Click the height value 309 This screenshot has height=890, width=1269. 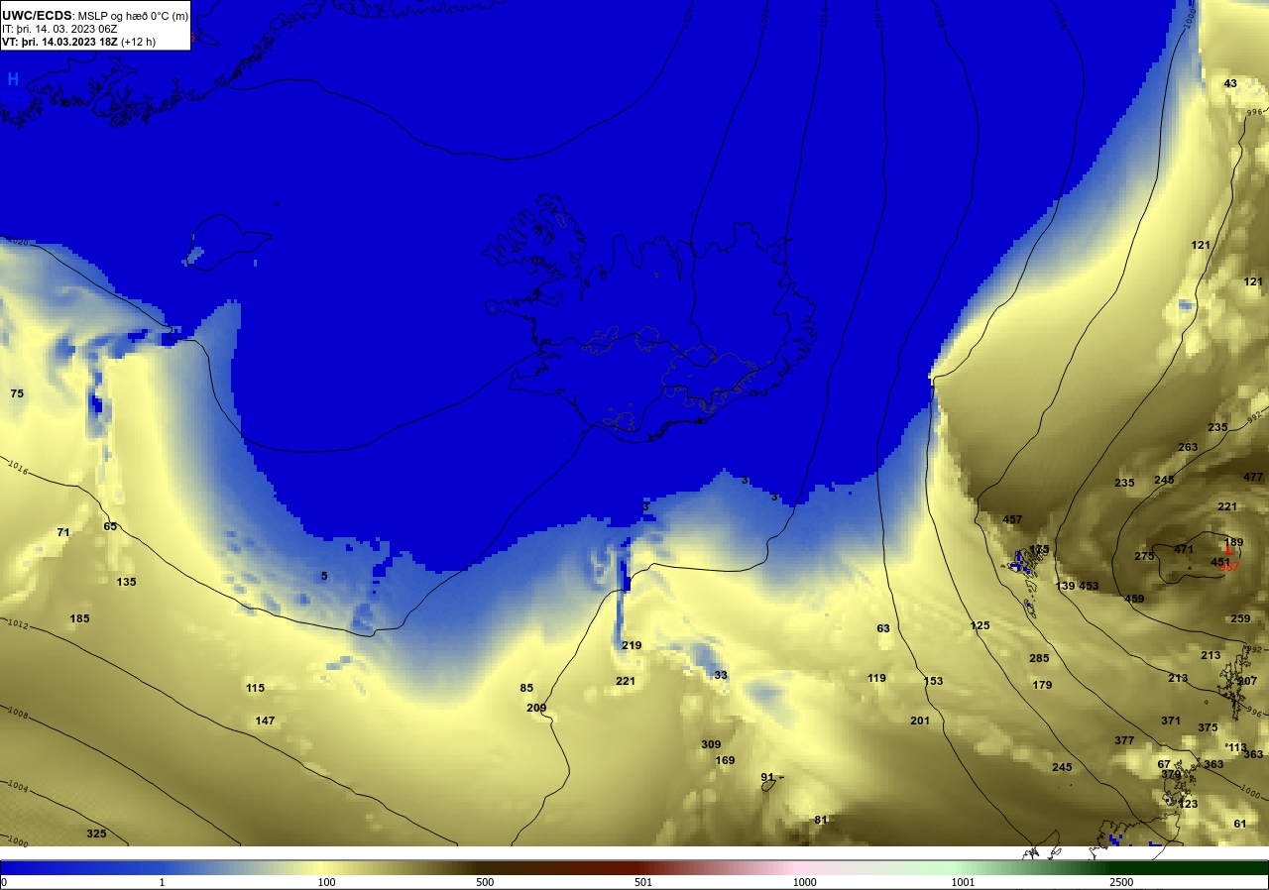click(711, 744)
